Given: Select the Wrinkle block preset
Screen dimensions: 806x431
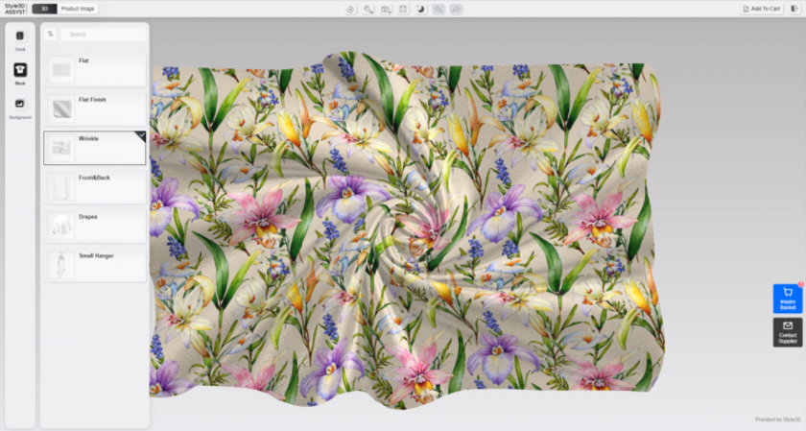Looking at the screenshot, I should pyautogui.click(x=95, y=148).
